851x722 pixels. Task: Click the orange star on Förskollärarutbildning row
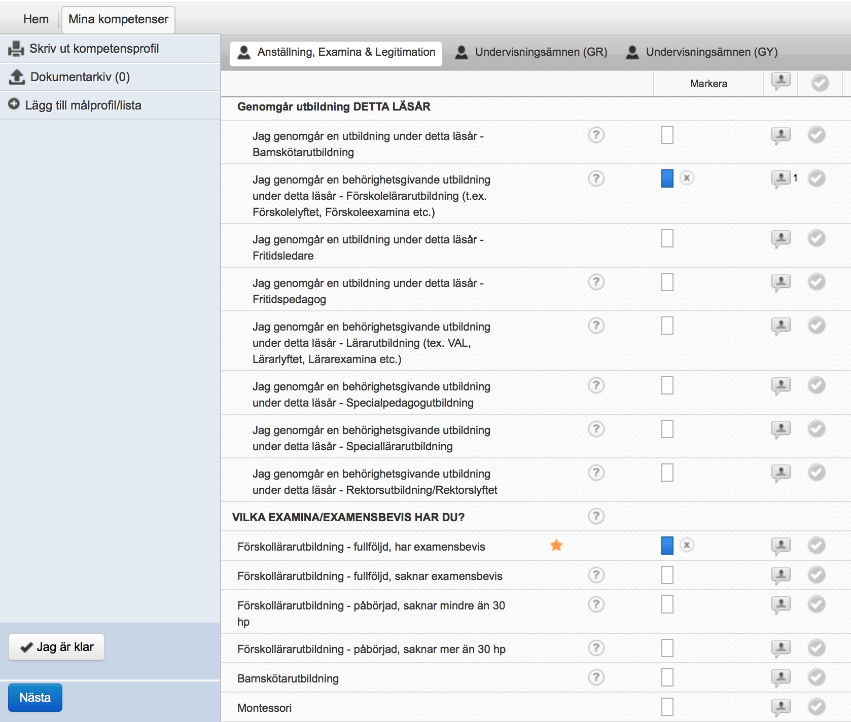coord(556,545)
